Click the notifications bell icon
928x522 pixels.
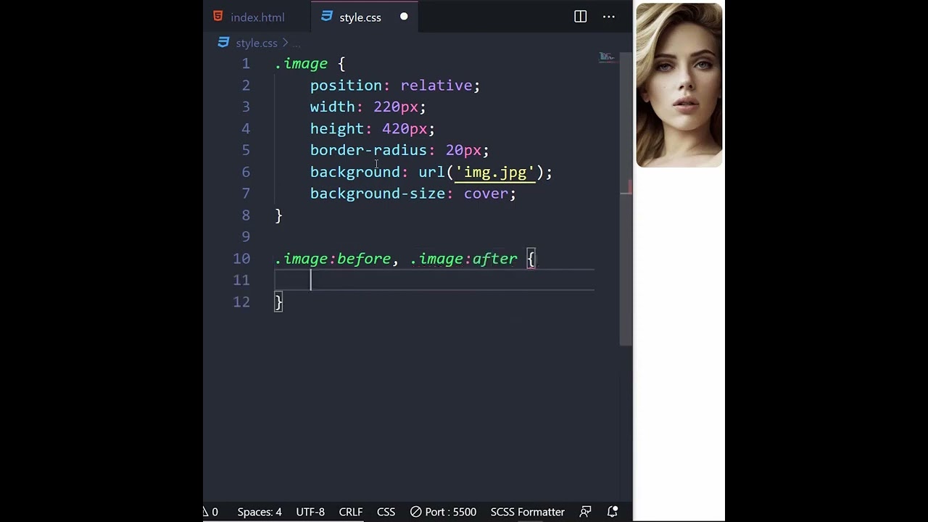613,512
